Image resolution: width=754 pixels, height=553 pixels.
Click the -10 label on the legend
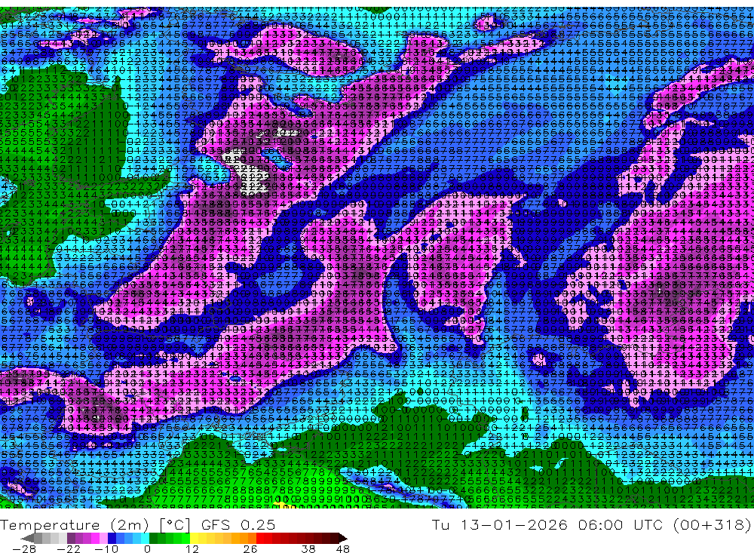106,549
